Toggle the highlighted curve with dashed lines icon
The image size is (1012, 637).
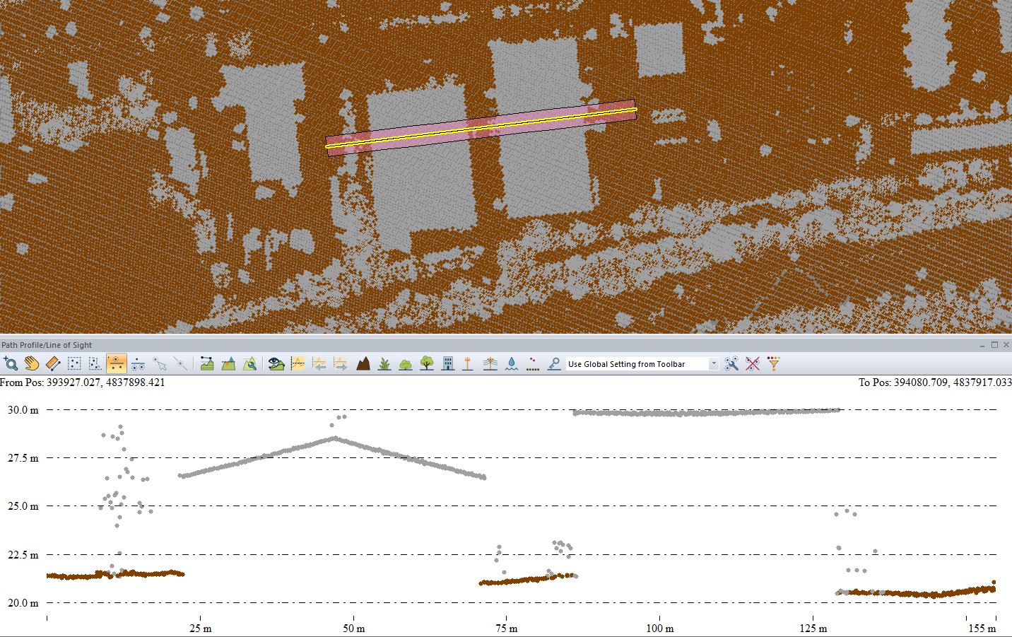tap(298, 363)
